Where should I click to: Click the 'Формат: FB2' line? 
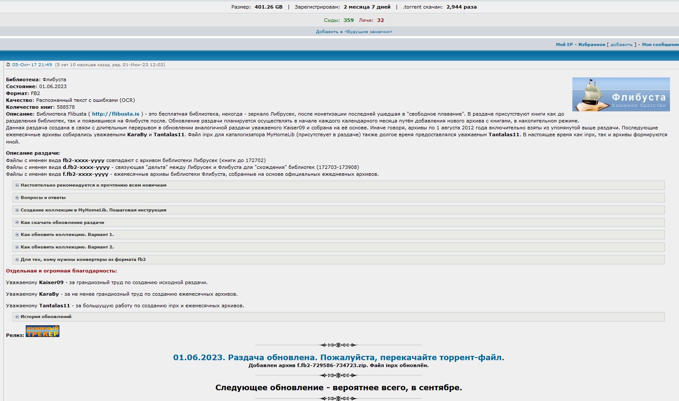23,93
